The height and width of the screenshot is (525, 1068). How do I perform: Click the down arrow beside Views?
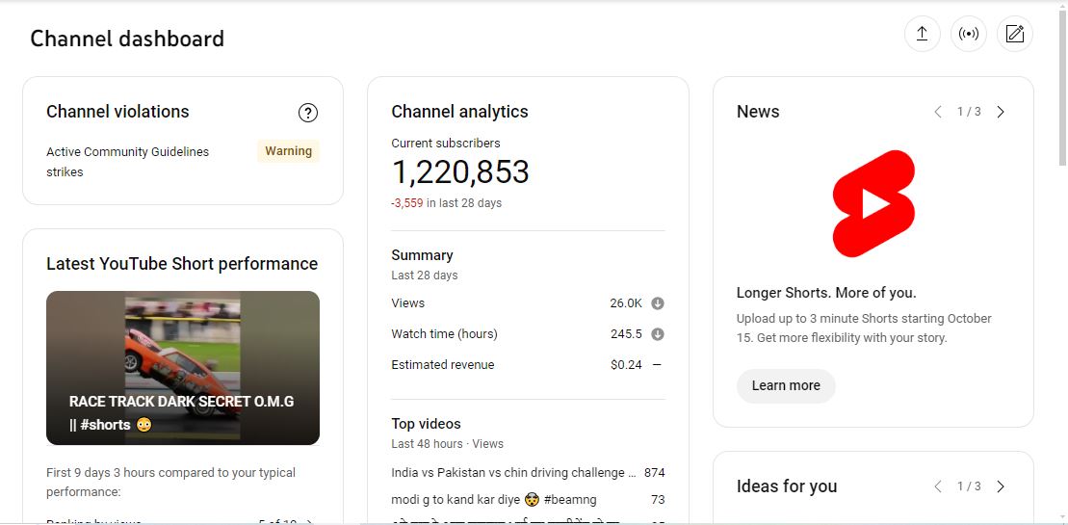click(x=658, y=303)
